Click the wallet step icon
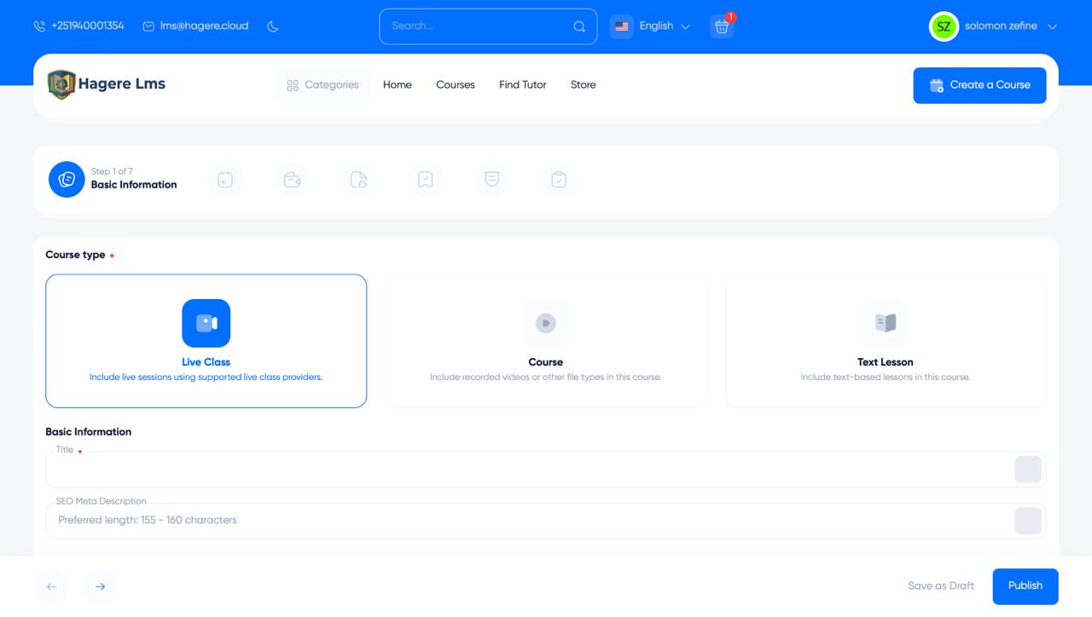 click(292, 180)
